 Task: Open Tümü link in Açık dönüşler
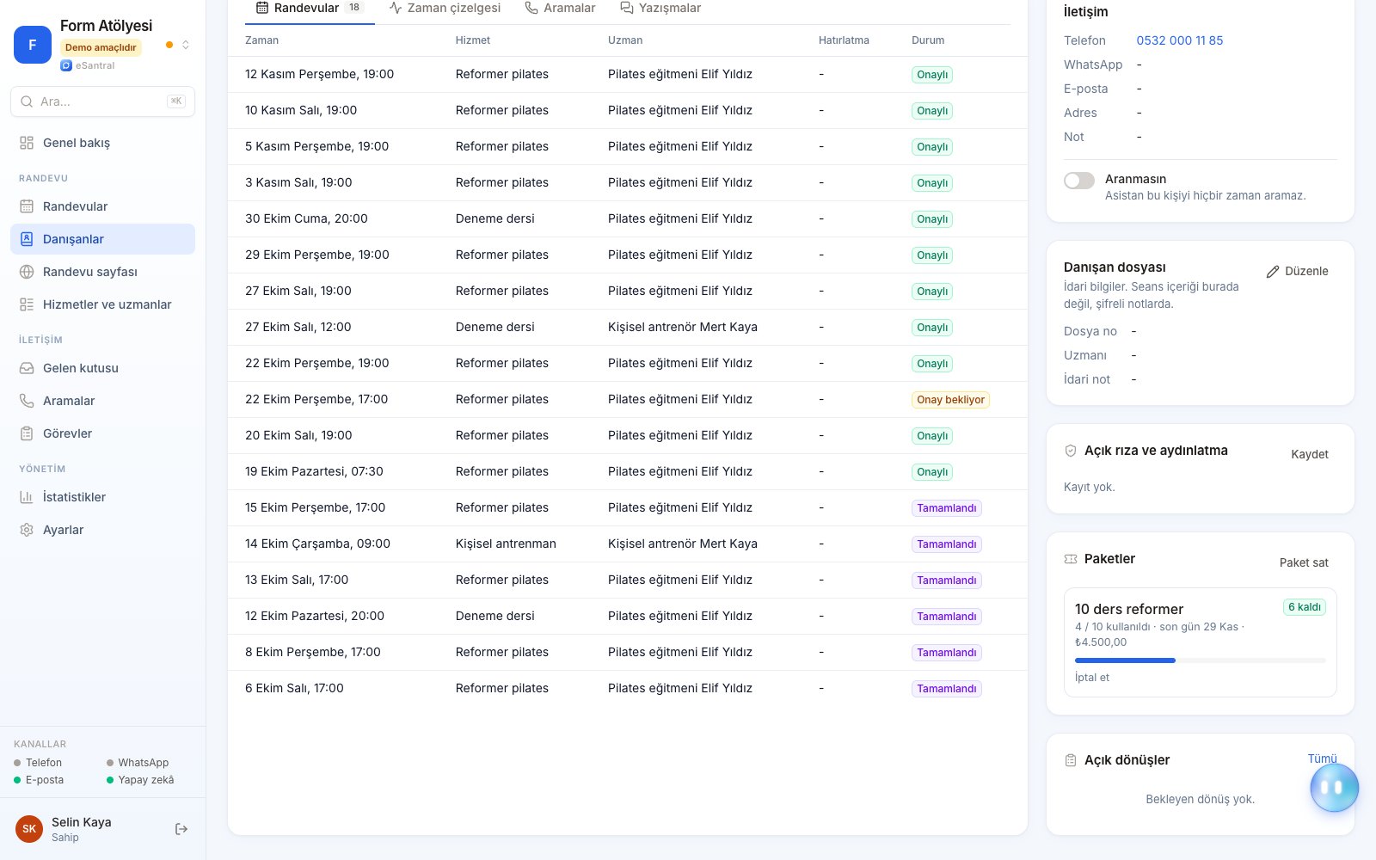click(x=1322, y=759)
